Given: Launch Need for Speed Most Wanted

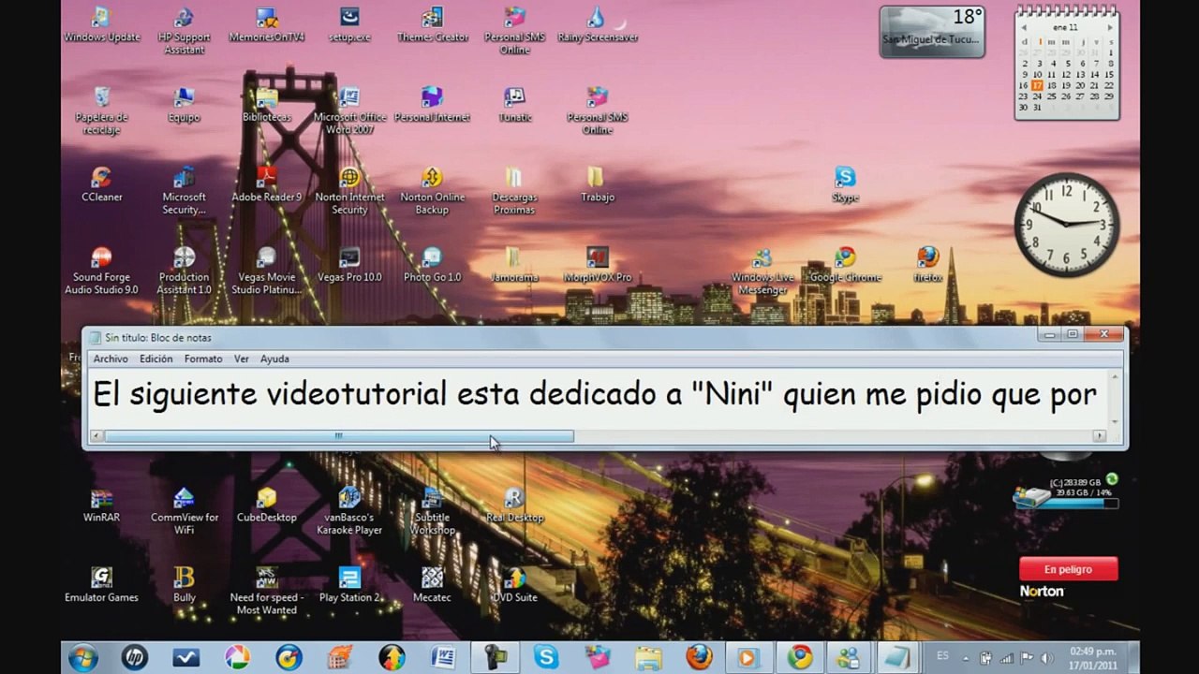Looking at the screenshot, I should 267,592.
